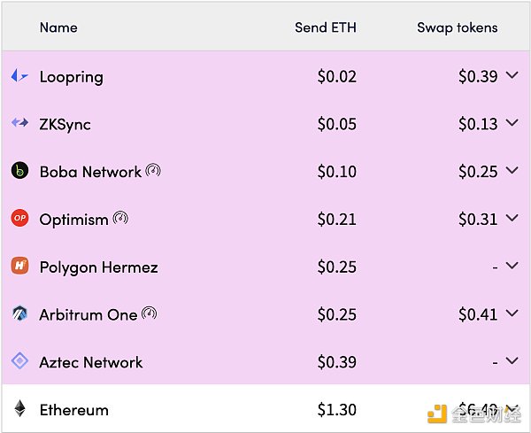Click the Aztec Network diamond icon

(19, 361)
